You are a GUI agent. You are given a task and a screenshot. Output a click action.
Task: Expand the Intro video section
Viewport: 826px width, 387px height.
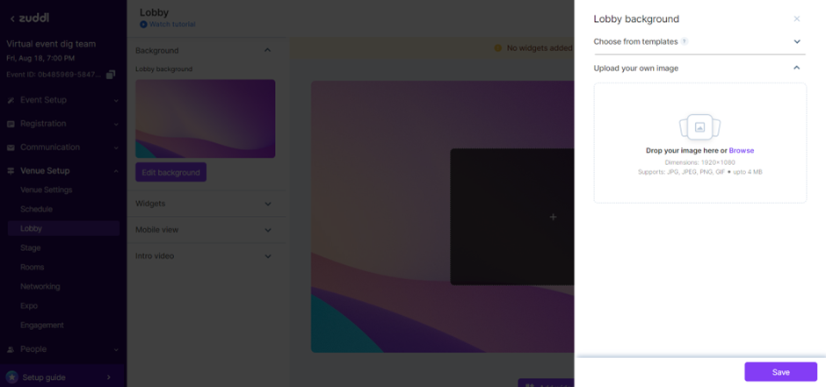click(268, 256)
